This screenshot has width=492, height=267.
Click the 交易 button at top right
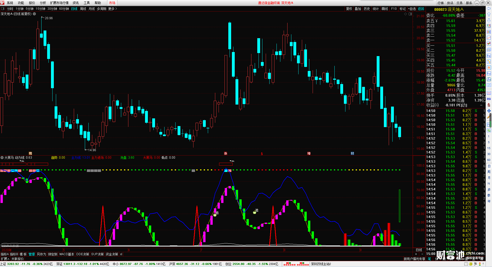pos(459,3)
